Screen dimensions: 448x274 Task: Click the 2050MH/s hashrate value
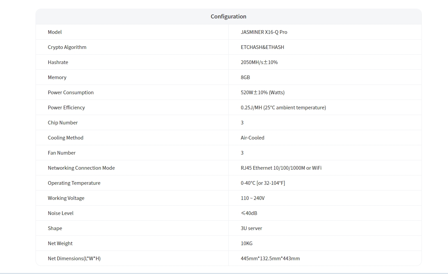click(x=259, y=62)
